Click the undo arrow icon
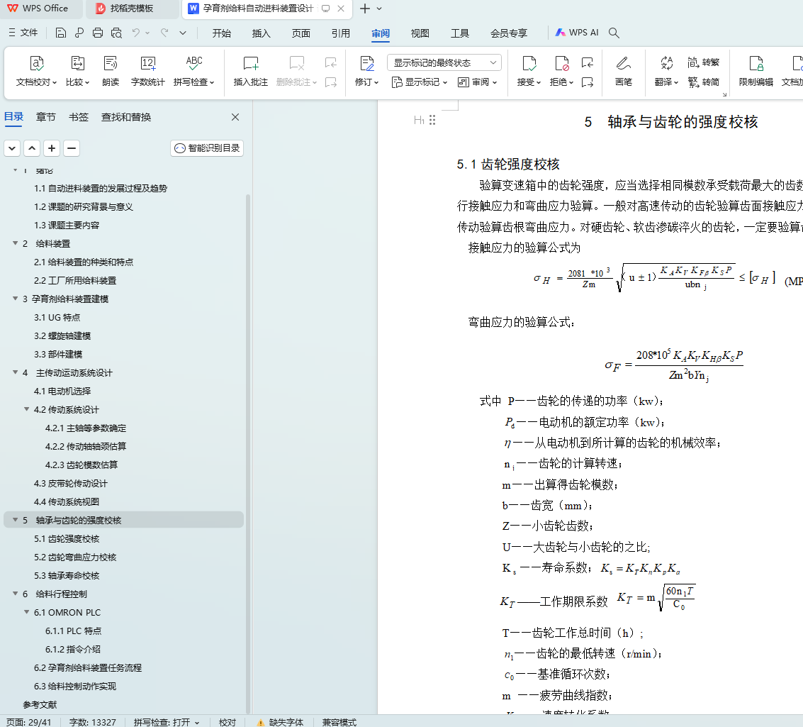The image size is (803, 727). coord(135,33)
